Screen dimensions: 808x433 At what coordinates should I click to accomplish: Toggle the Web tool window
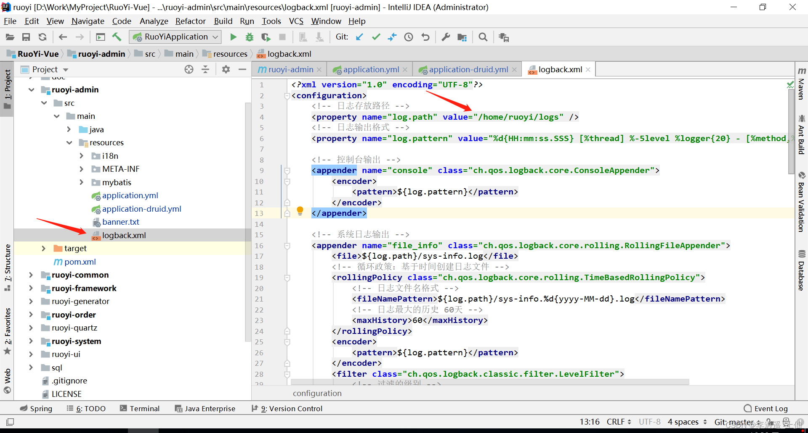coord(7,381)
